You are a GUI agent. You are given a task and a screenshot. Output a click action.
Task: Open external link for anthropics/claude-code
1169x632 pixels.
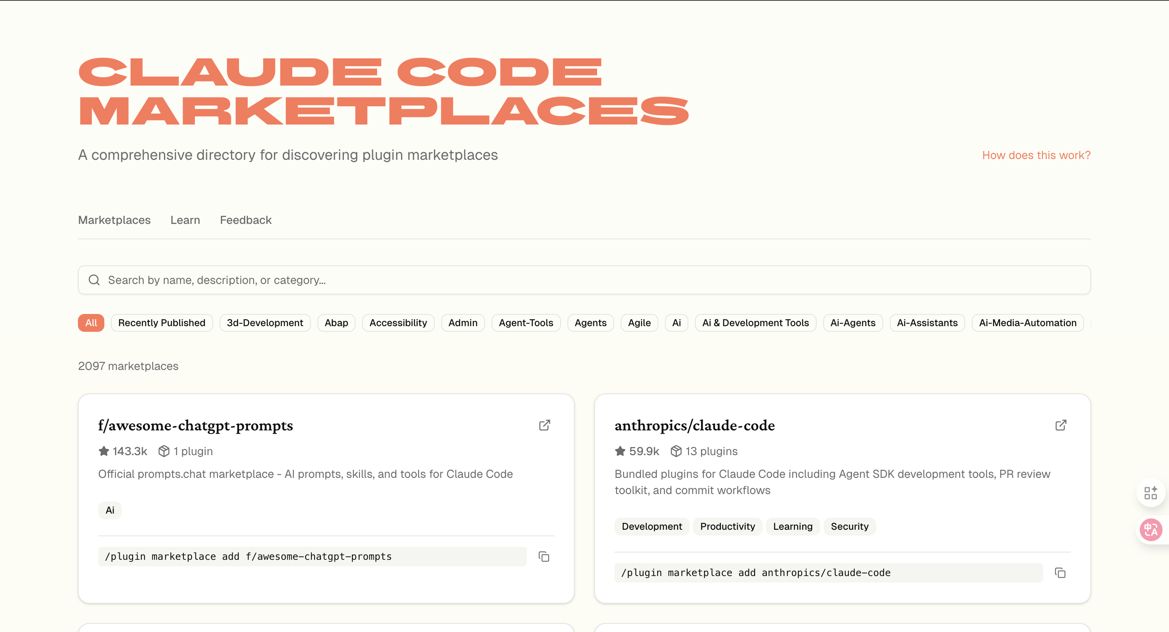(1061, 425)
